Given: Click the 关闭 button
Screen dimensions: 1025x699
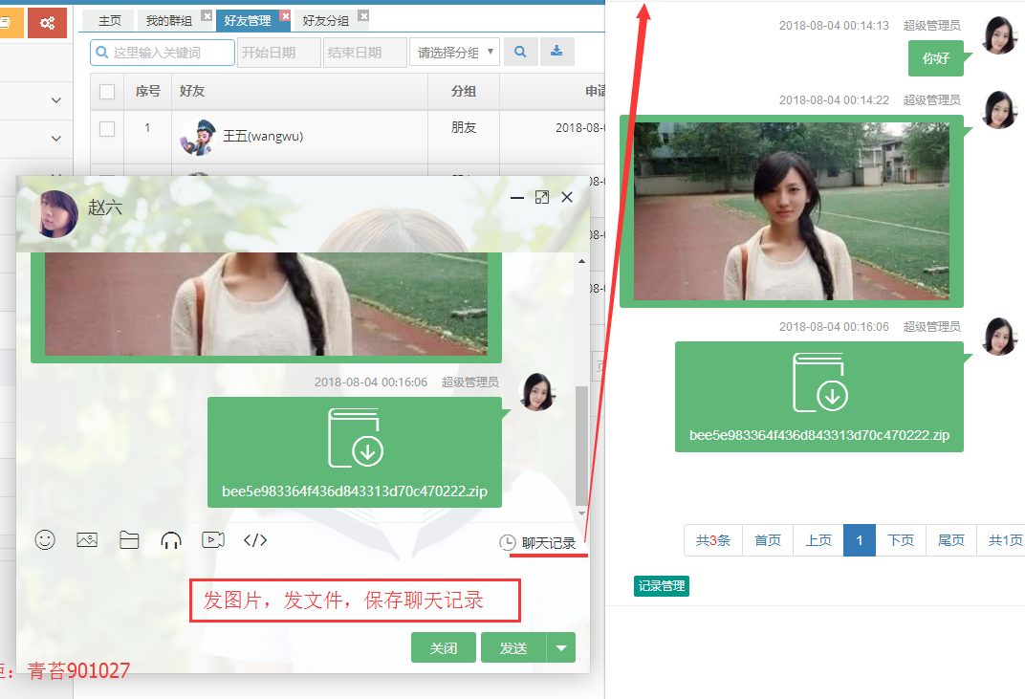Looking at the screenshot, I should click(444, 648).
